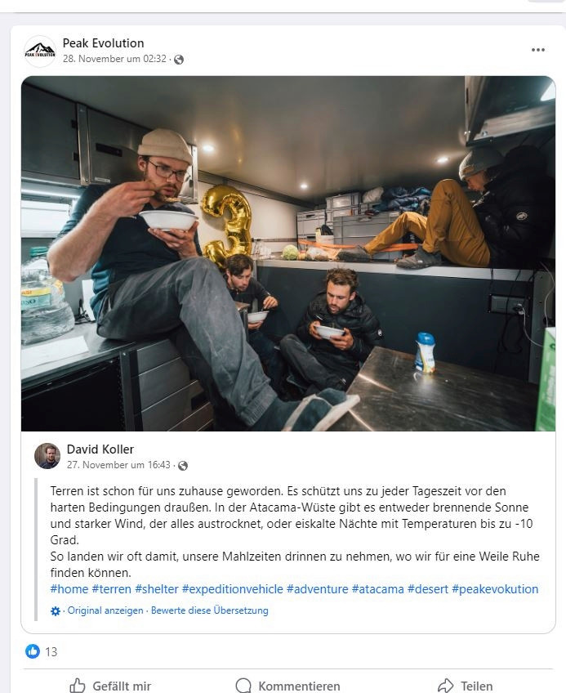Open the Peak Evolution page logo
The width and height of the screenshot is (566, 693).
tap(40, 51)
